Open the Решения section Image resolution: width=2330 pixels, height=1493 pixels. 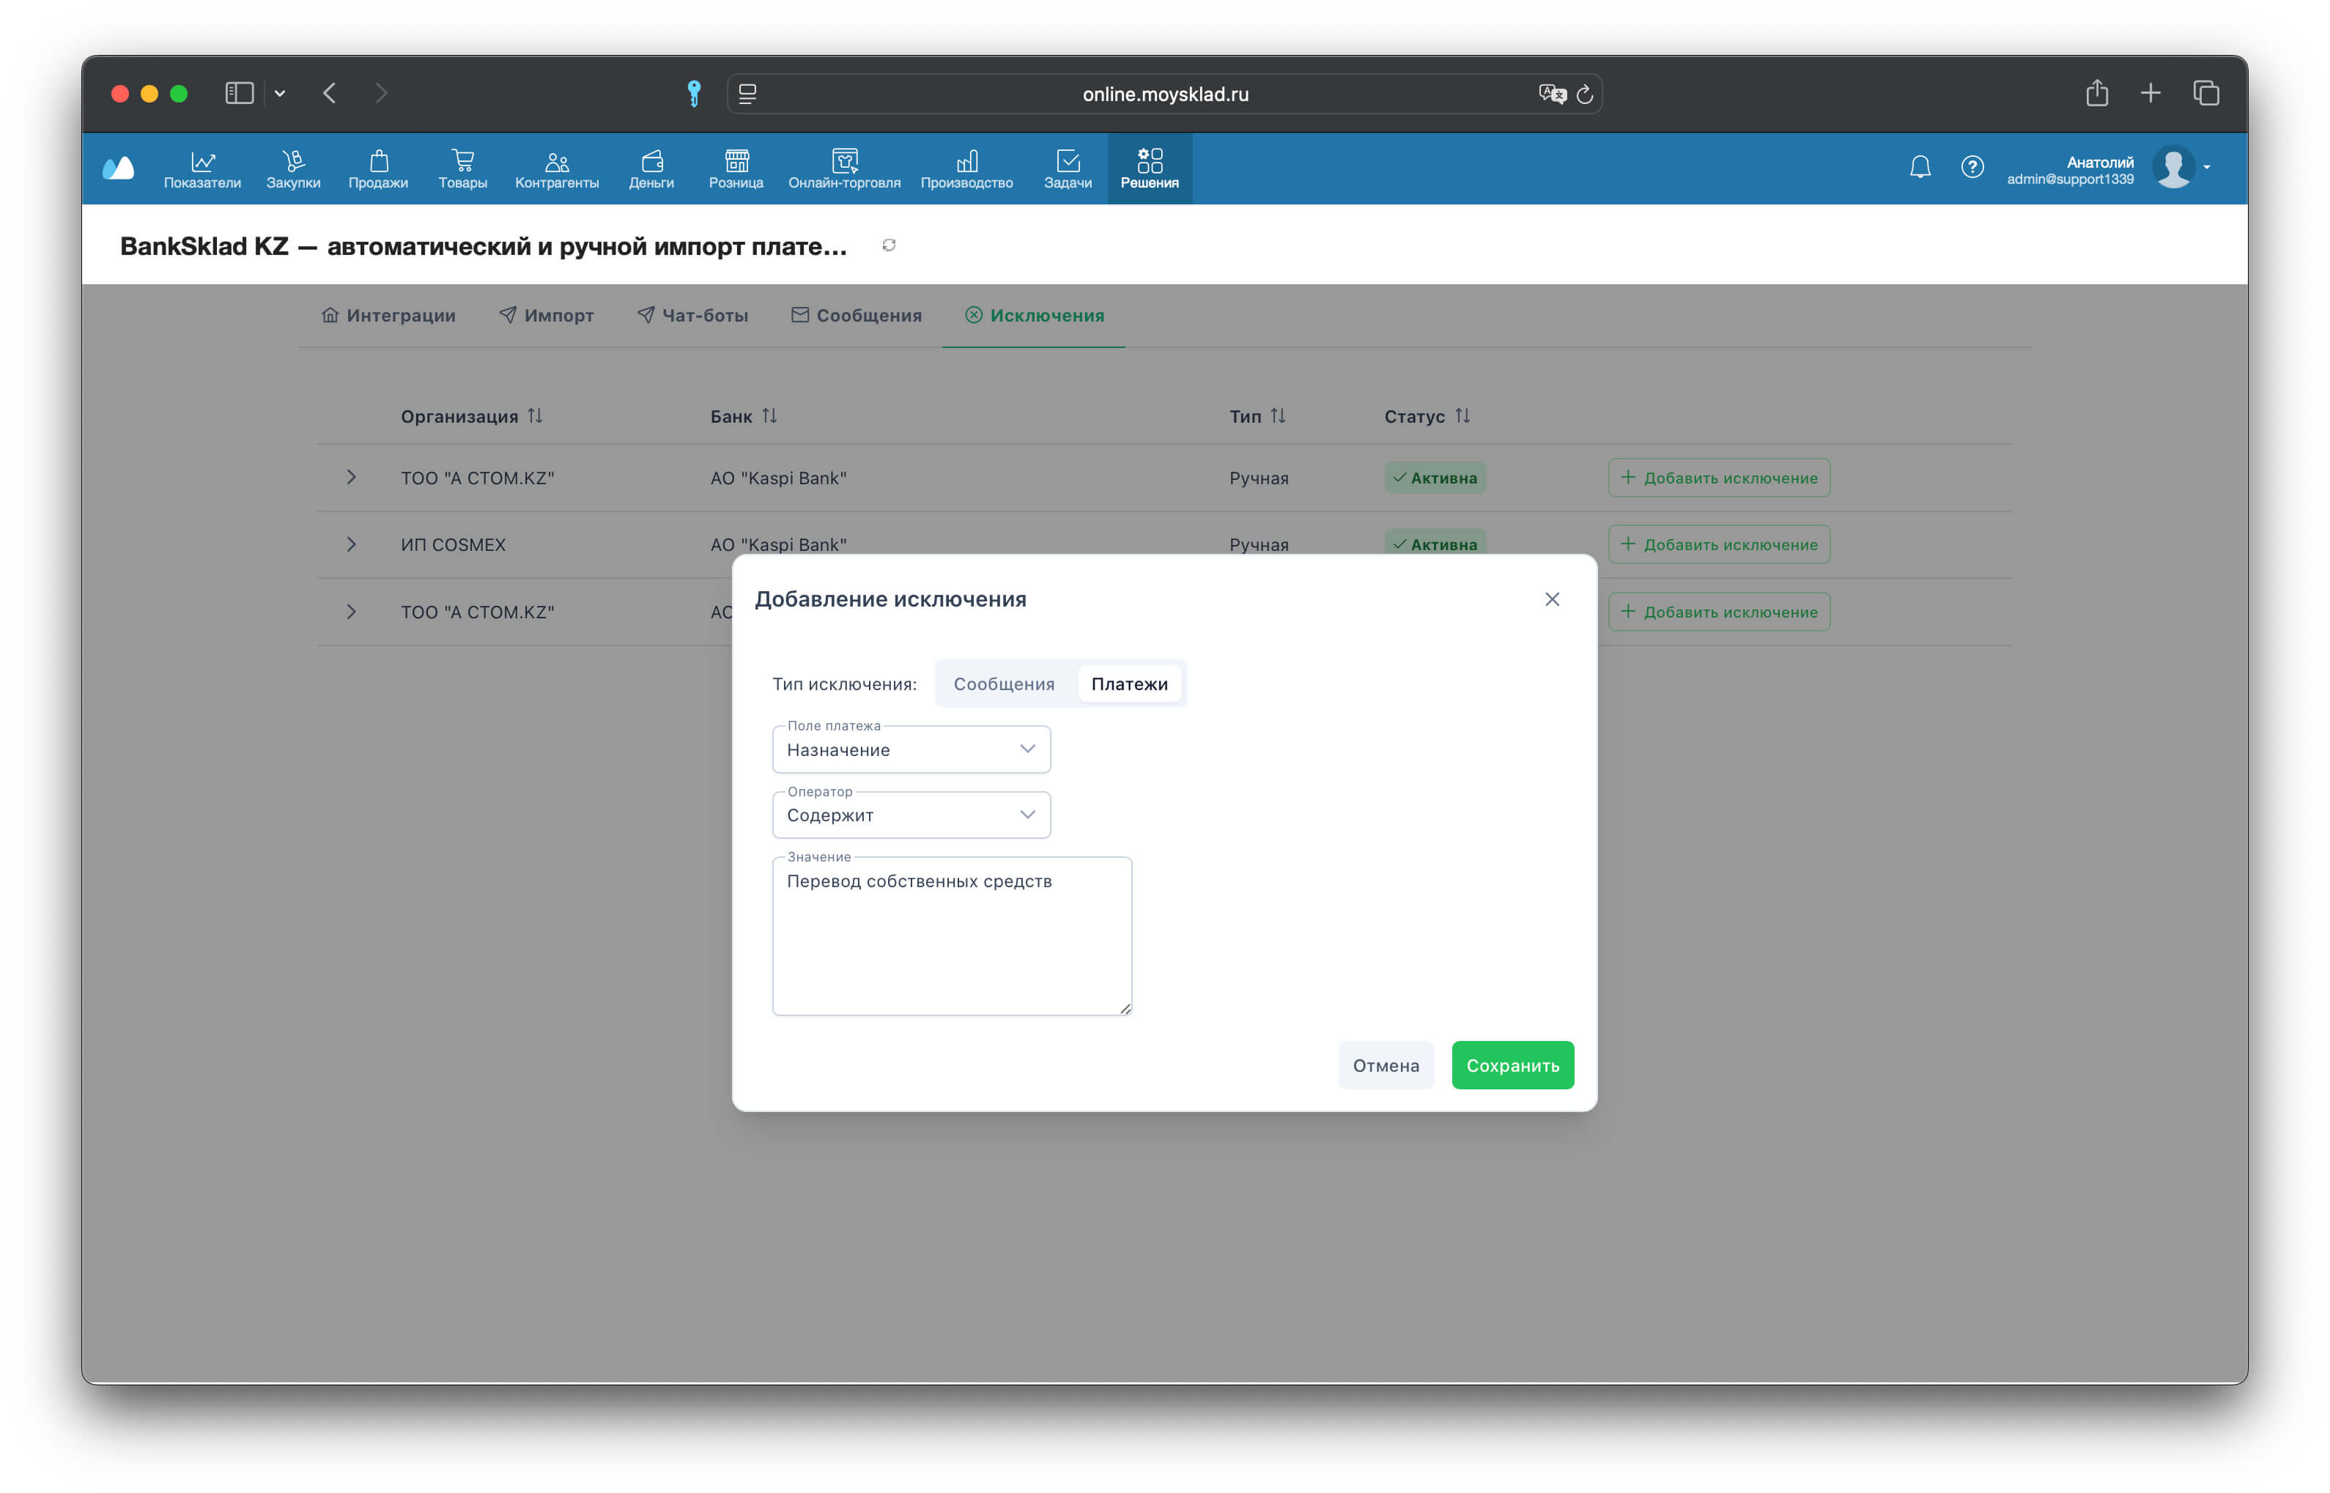[1150, 168]
